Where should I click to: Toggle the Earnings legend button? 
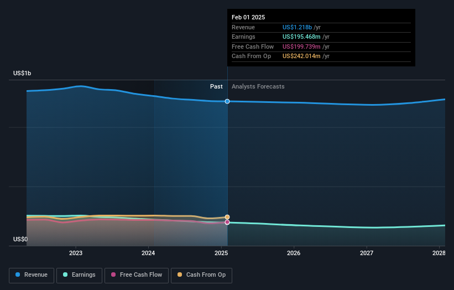[79, 275]
